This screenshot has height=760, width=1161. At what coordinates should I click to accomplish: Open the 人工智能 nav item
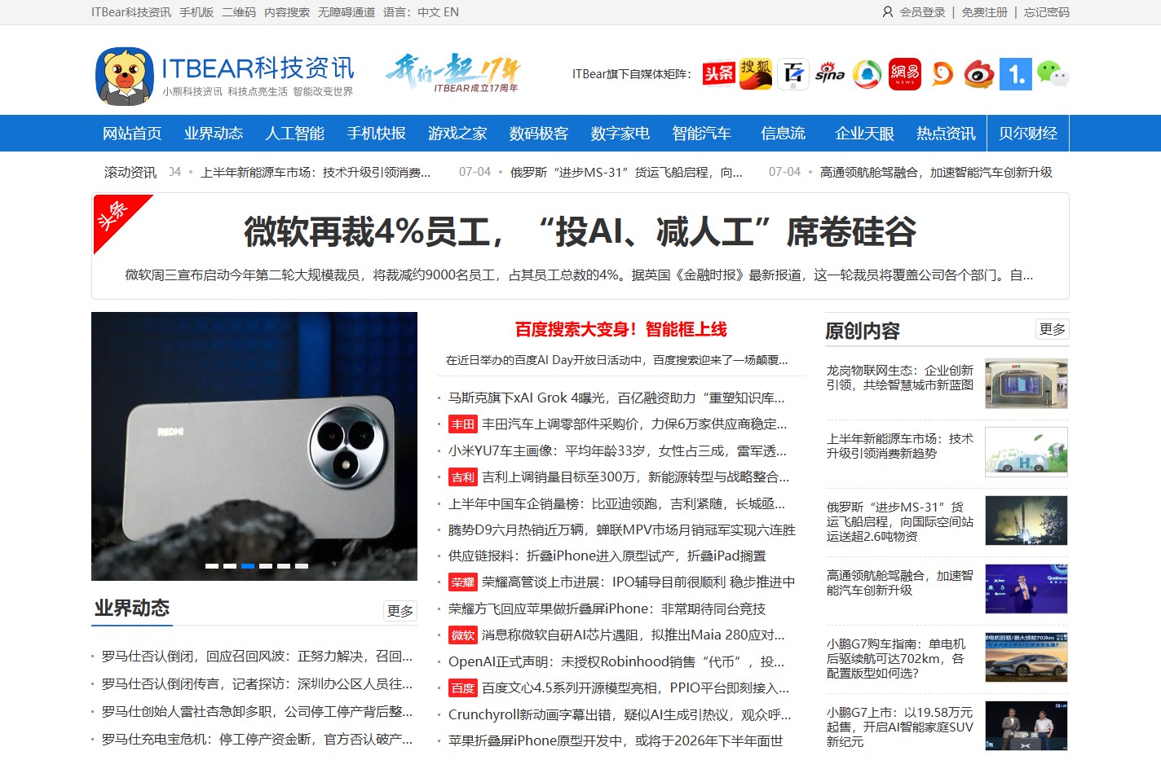[295, 134]
